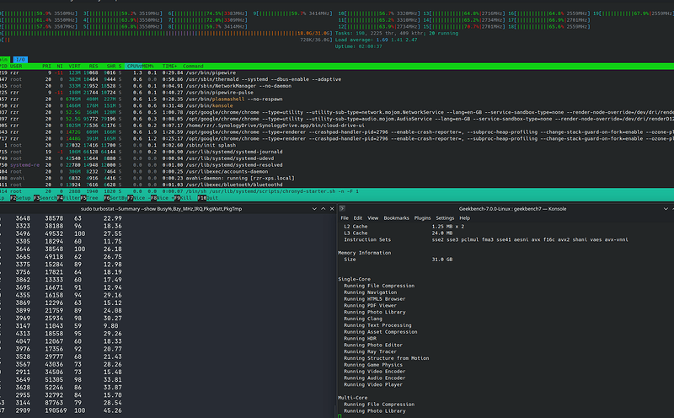Open File menu in Konsole
The height and width of the screenshot is (418, 674).
345,218
